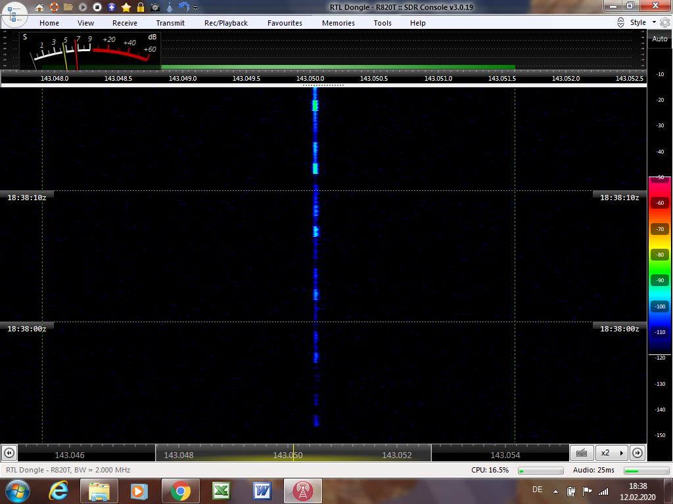Open Windows Explorer folder from taskbar
The width and height of the screenshot is (673, 504).
pos(99,491)
